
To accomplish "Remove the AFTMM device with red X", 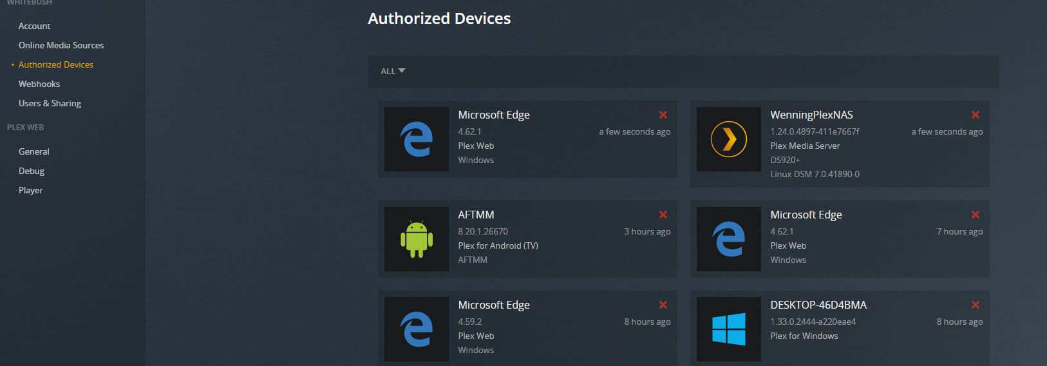I will [x=663, y=215].
